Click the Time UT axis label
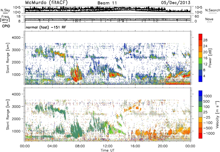This screenshot has width=220, height=152. (108, 150)
